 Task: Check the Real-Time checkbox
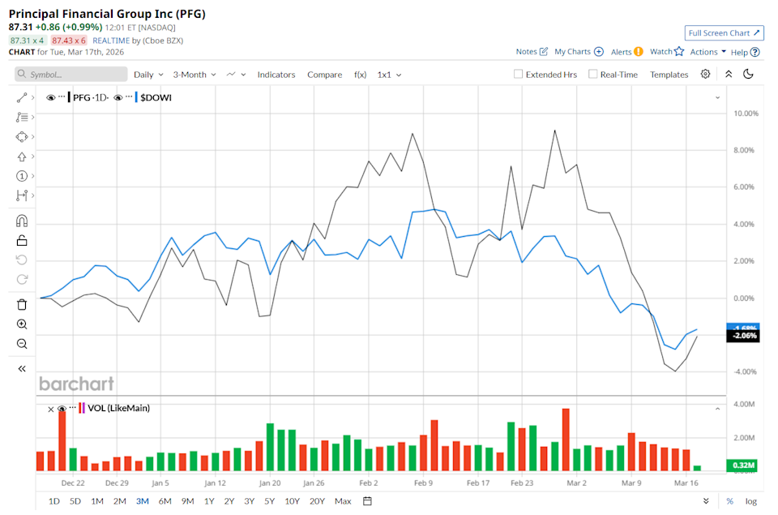[593, 75]
